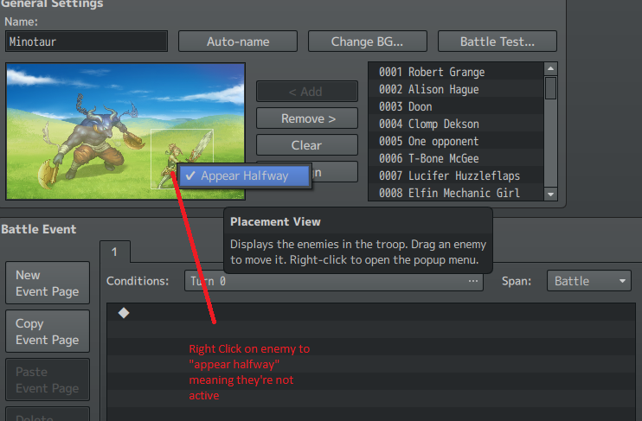
Task: Open the Change BG dialog
Action: (x=367, y=41)
